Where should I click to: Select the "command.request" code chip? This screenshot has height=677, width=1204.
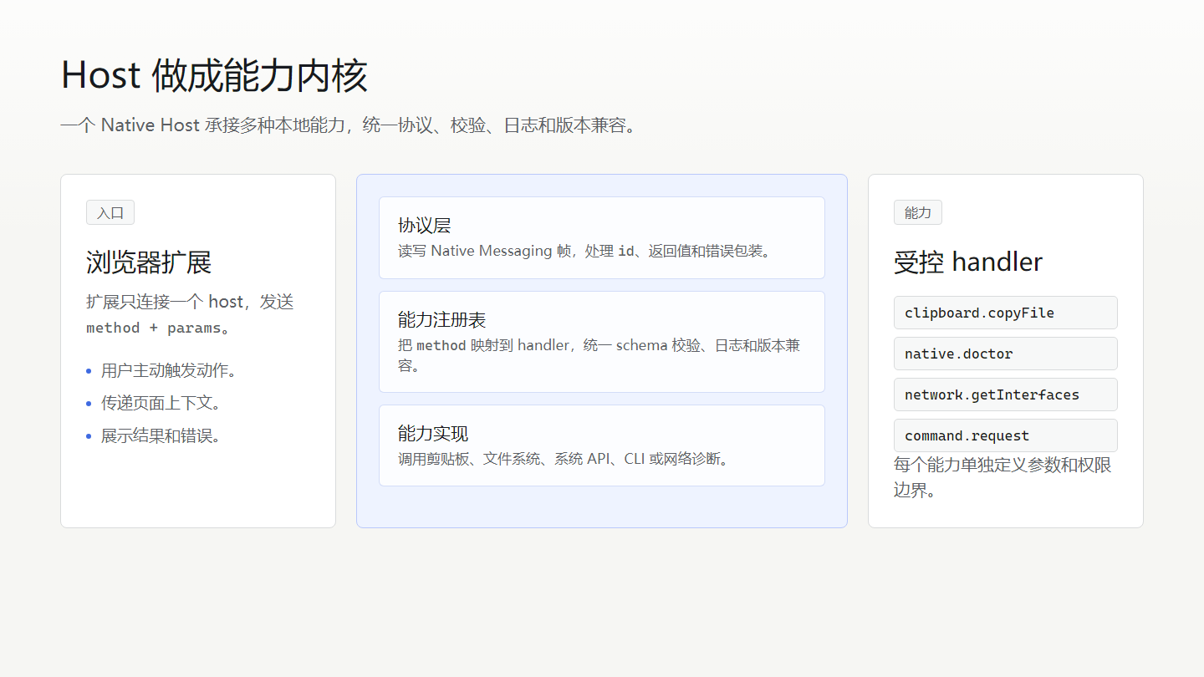(x=1006, y=435)
